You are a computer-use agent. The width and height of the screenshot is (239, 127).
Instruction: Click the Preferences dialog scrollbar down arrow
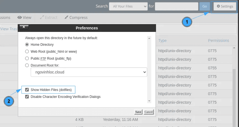click(x=149, y=101)
